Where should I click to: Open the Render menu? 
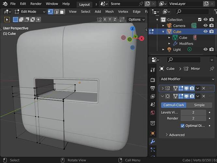(x=36, y=4)
